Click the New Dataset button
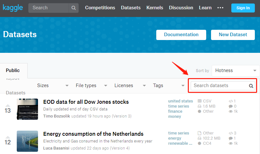Image resolution: width=260 pixels, height=154 pixels. pos(233,35)
